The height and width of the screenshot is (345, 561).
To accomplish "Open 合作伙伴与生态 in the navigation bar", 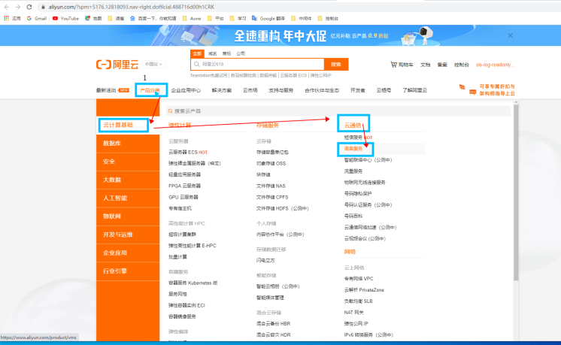I will point(322,90).
